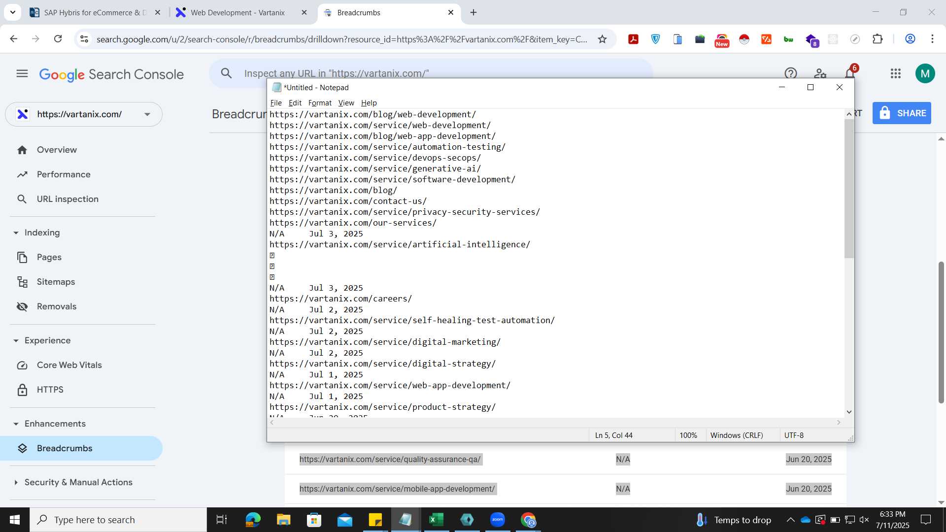Reload the Chrome page

(x=58, y=39)
